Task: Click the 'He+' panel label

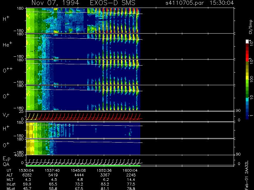Action: pos(7,44)
